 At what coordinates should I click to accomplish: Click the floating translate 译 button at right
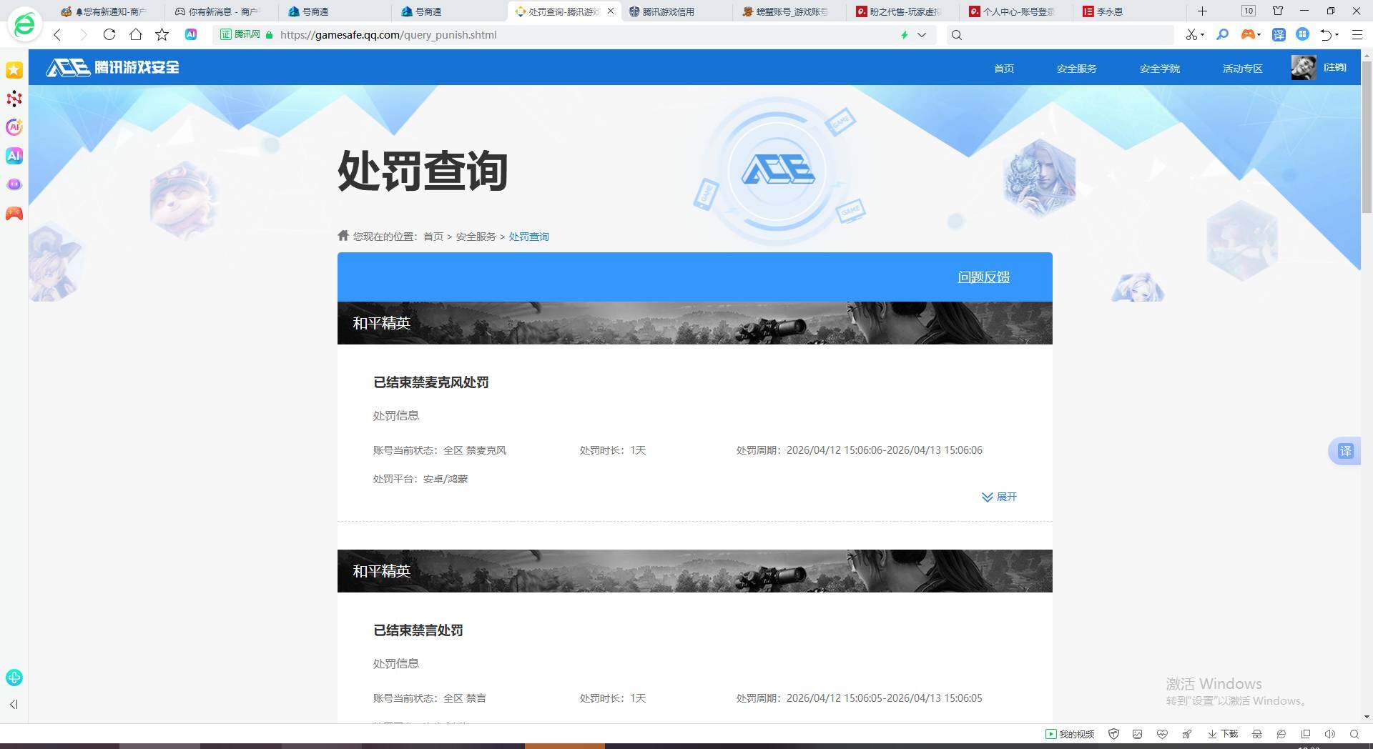point(1345,451)
